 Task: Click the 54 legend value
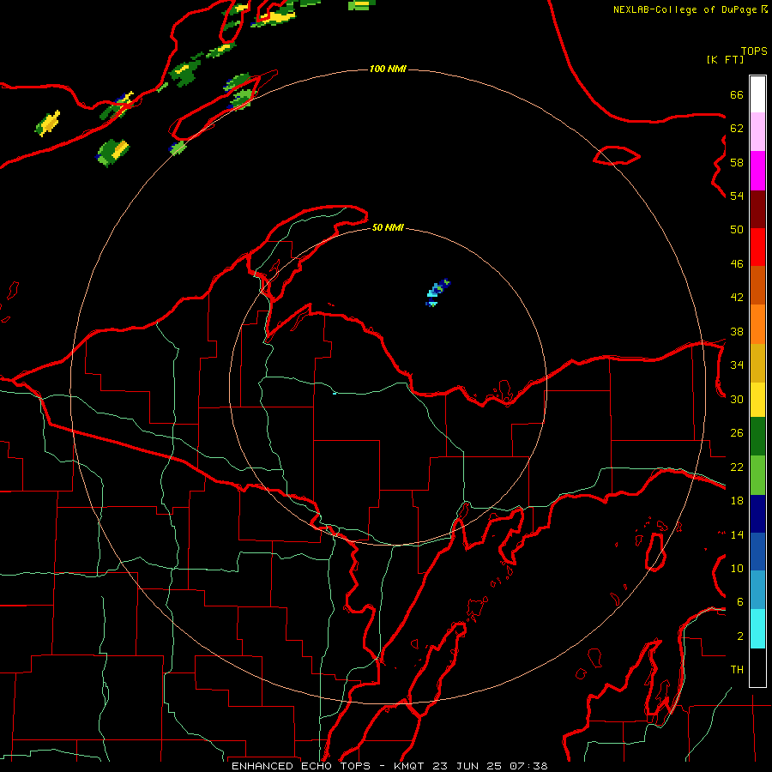[737, 196]
